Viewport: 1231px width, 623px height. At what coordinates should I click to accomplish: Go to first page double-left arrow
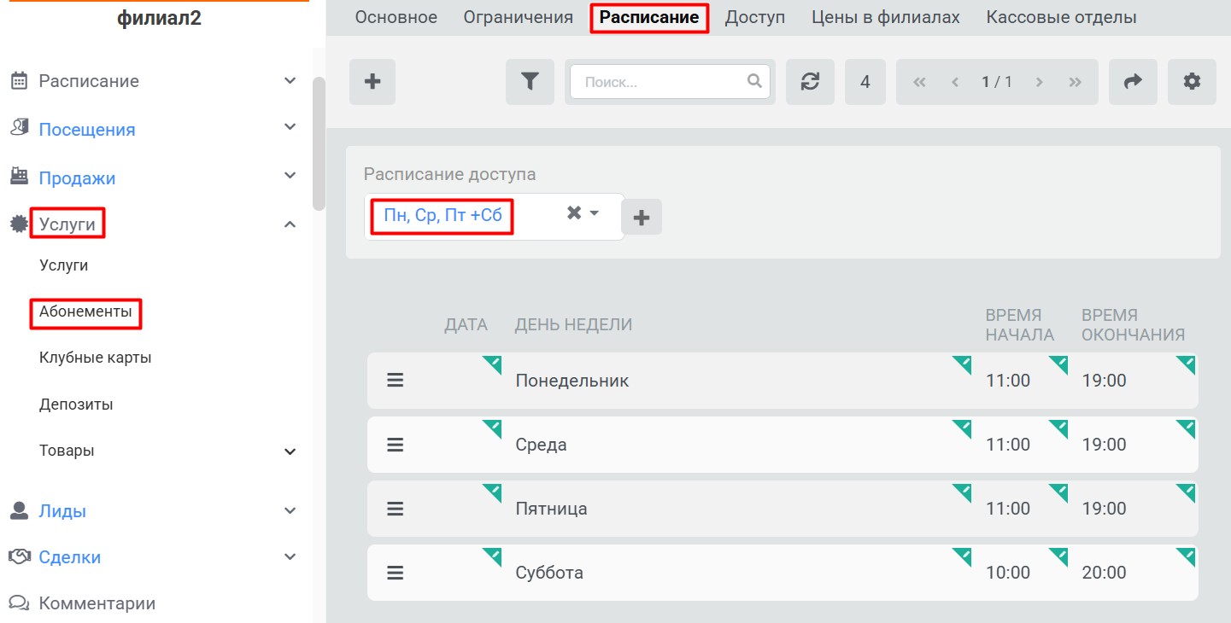[920, 82]
